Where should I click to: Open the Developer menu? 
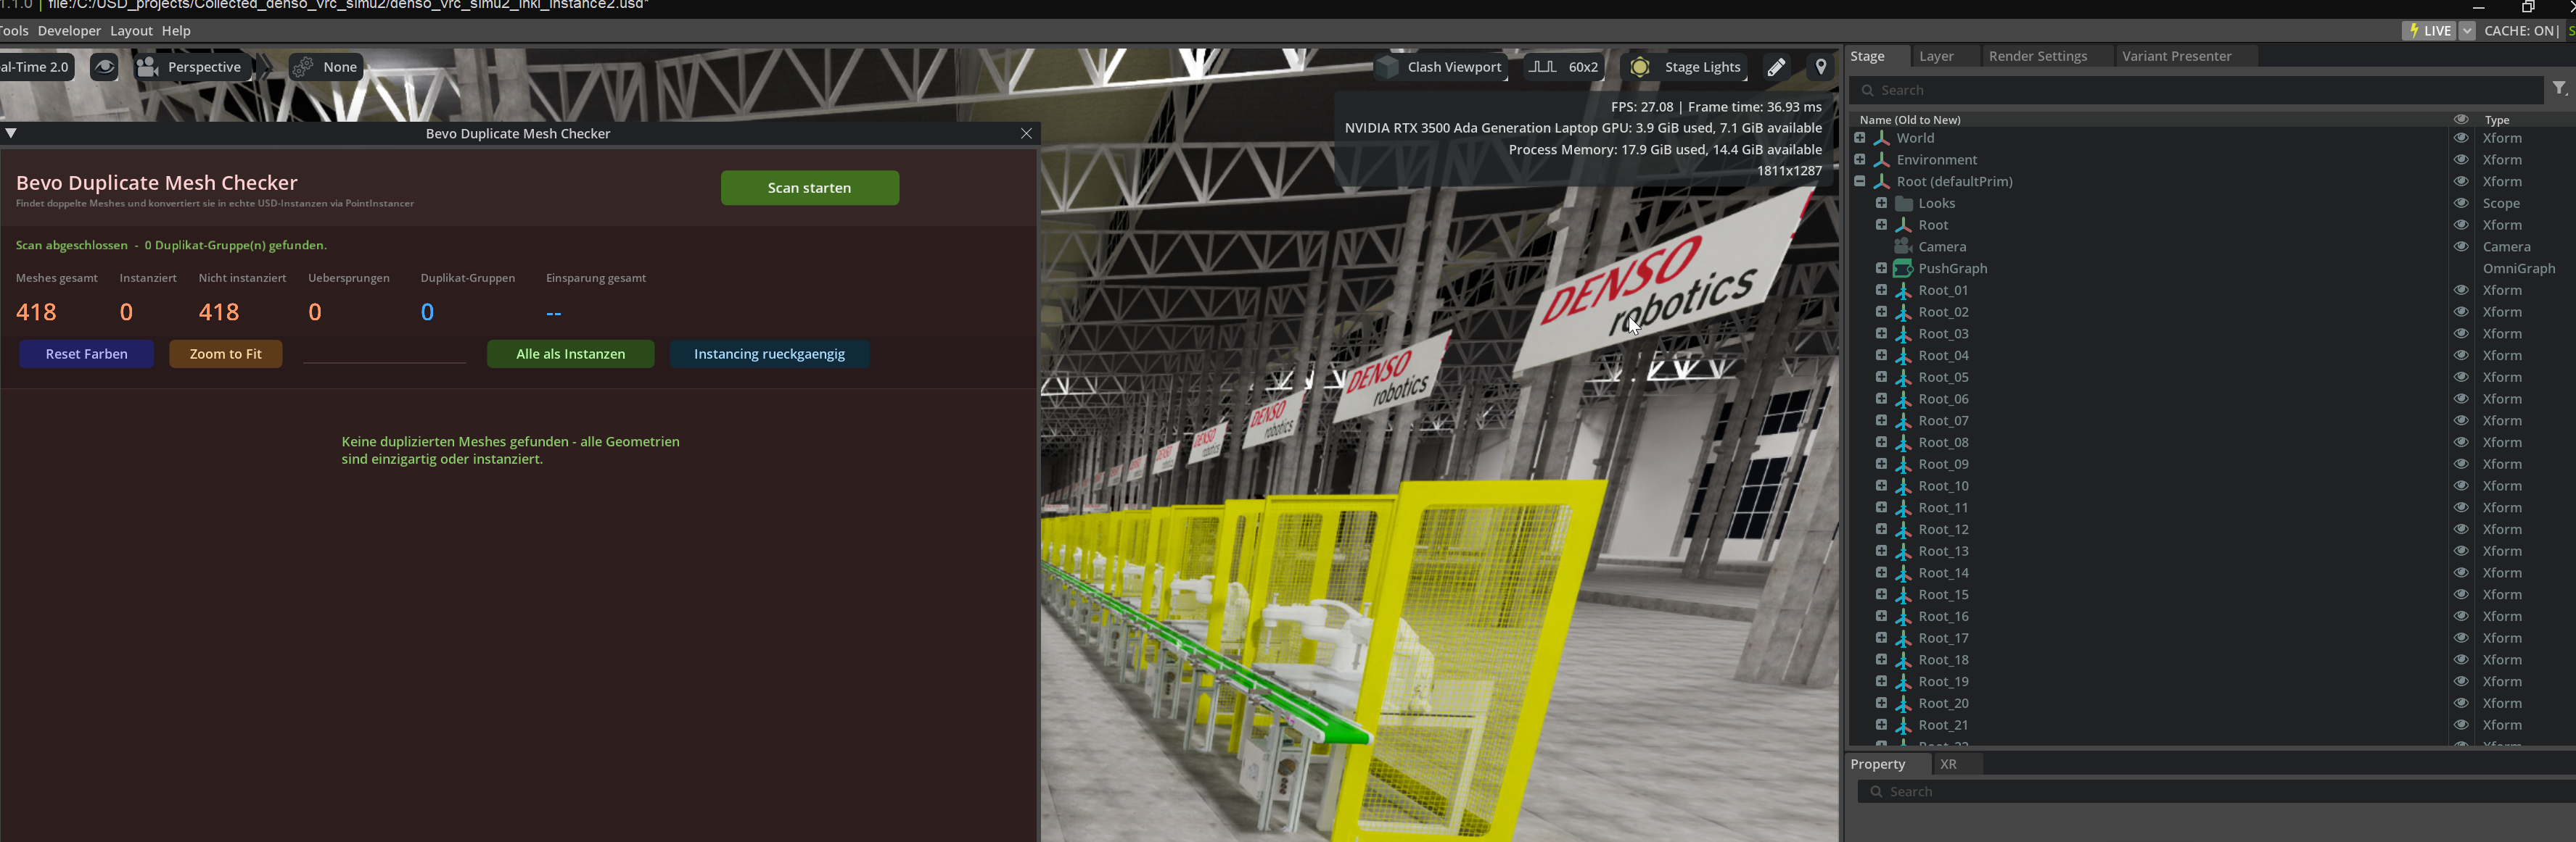click(69, 31)
